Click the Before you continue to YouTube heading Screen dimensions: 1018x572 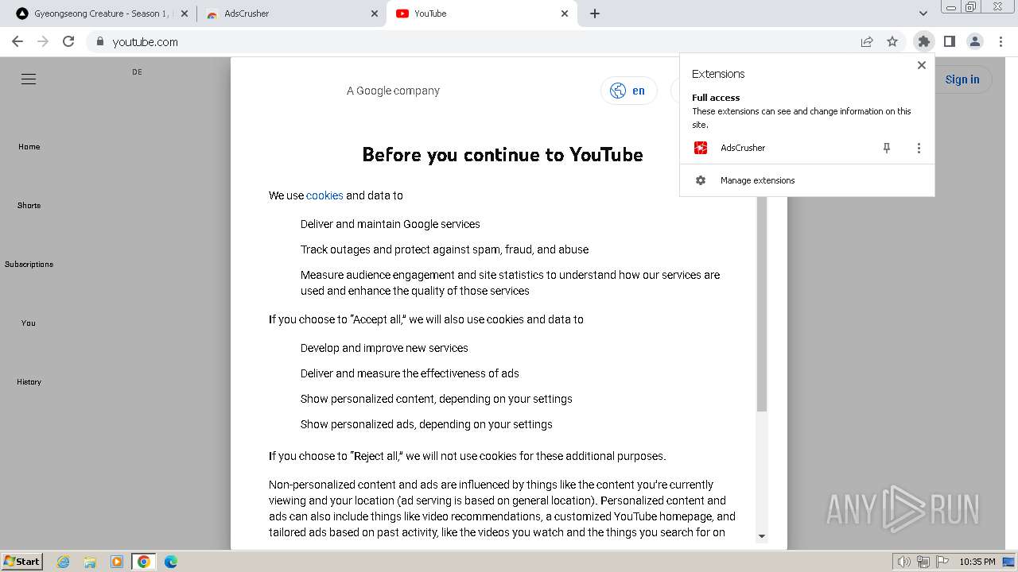(x=503, y=154)
